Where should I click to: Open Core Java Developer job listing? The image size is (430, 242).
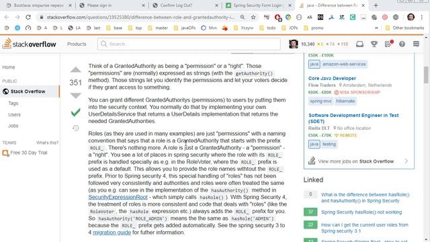[x=332, y=78]
